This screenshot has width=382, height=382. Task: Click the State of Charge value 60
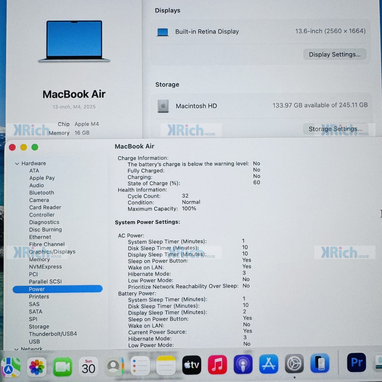coord(257,182)
